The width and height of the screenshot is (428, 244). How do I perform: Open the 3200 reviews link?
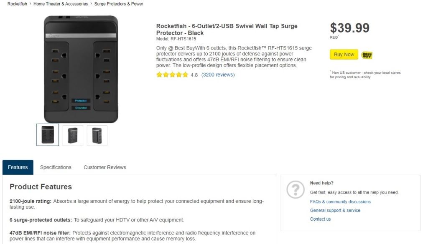click(x=218, y=75)
